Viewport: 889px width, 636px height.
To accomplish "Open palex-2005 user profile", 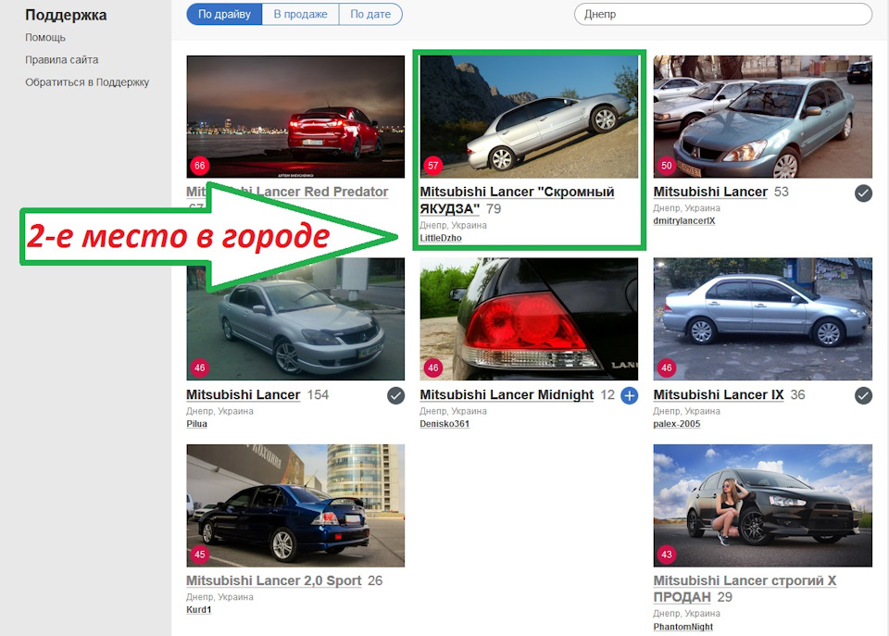I will (x=676, y=423).
